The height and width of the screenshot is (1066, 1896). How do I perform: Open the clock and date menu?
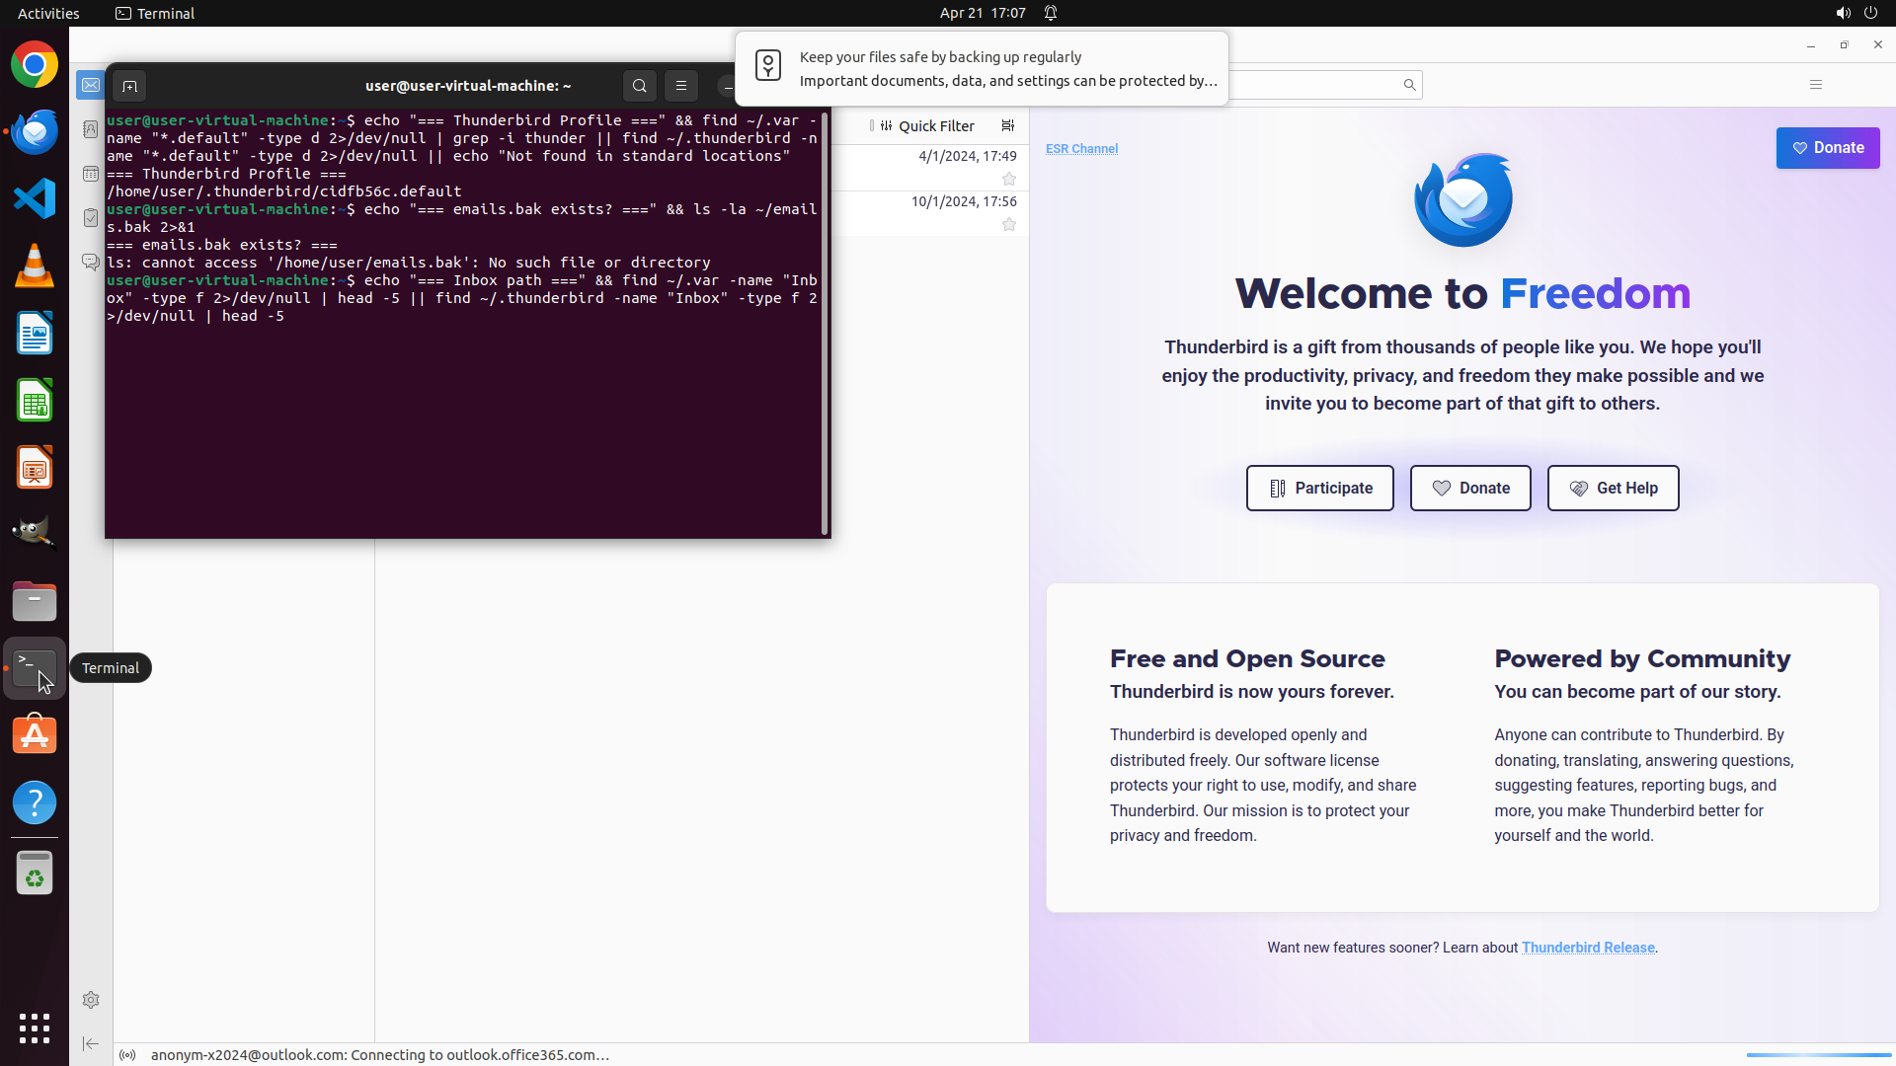tap(982, 13)
